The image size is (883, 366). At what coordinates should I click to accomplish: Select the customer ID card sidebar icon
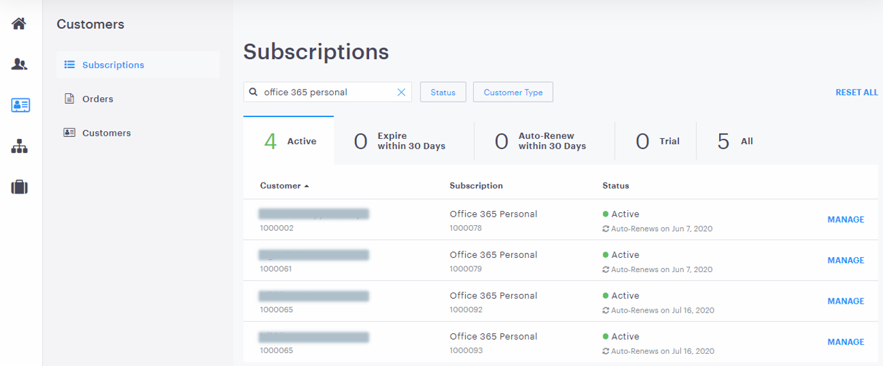[x=21, y=105]
